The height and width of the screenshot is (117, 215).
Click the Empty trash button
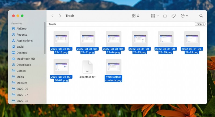pos(200,24)
